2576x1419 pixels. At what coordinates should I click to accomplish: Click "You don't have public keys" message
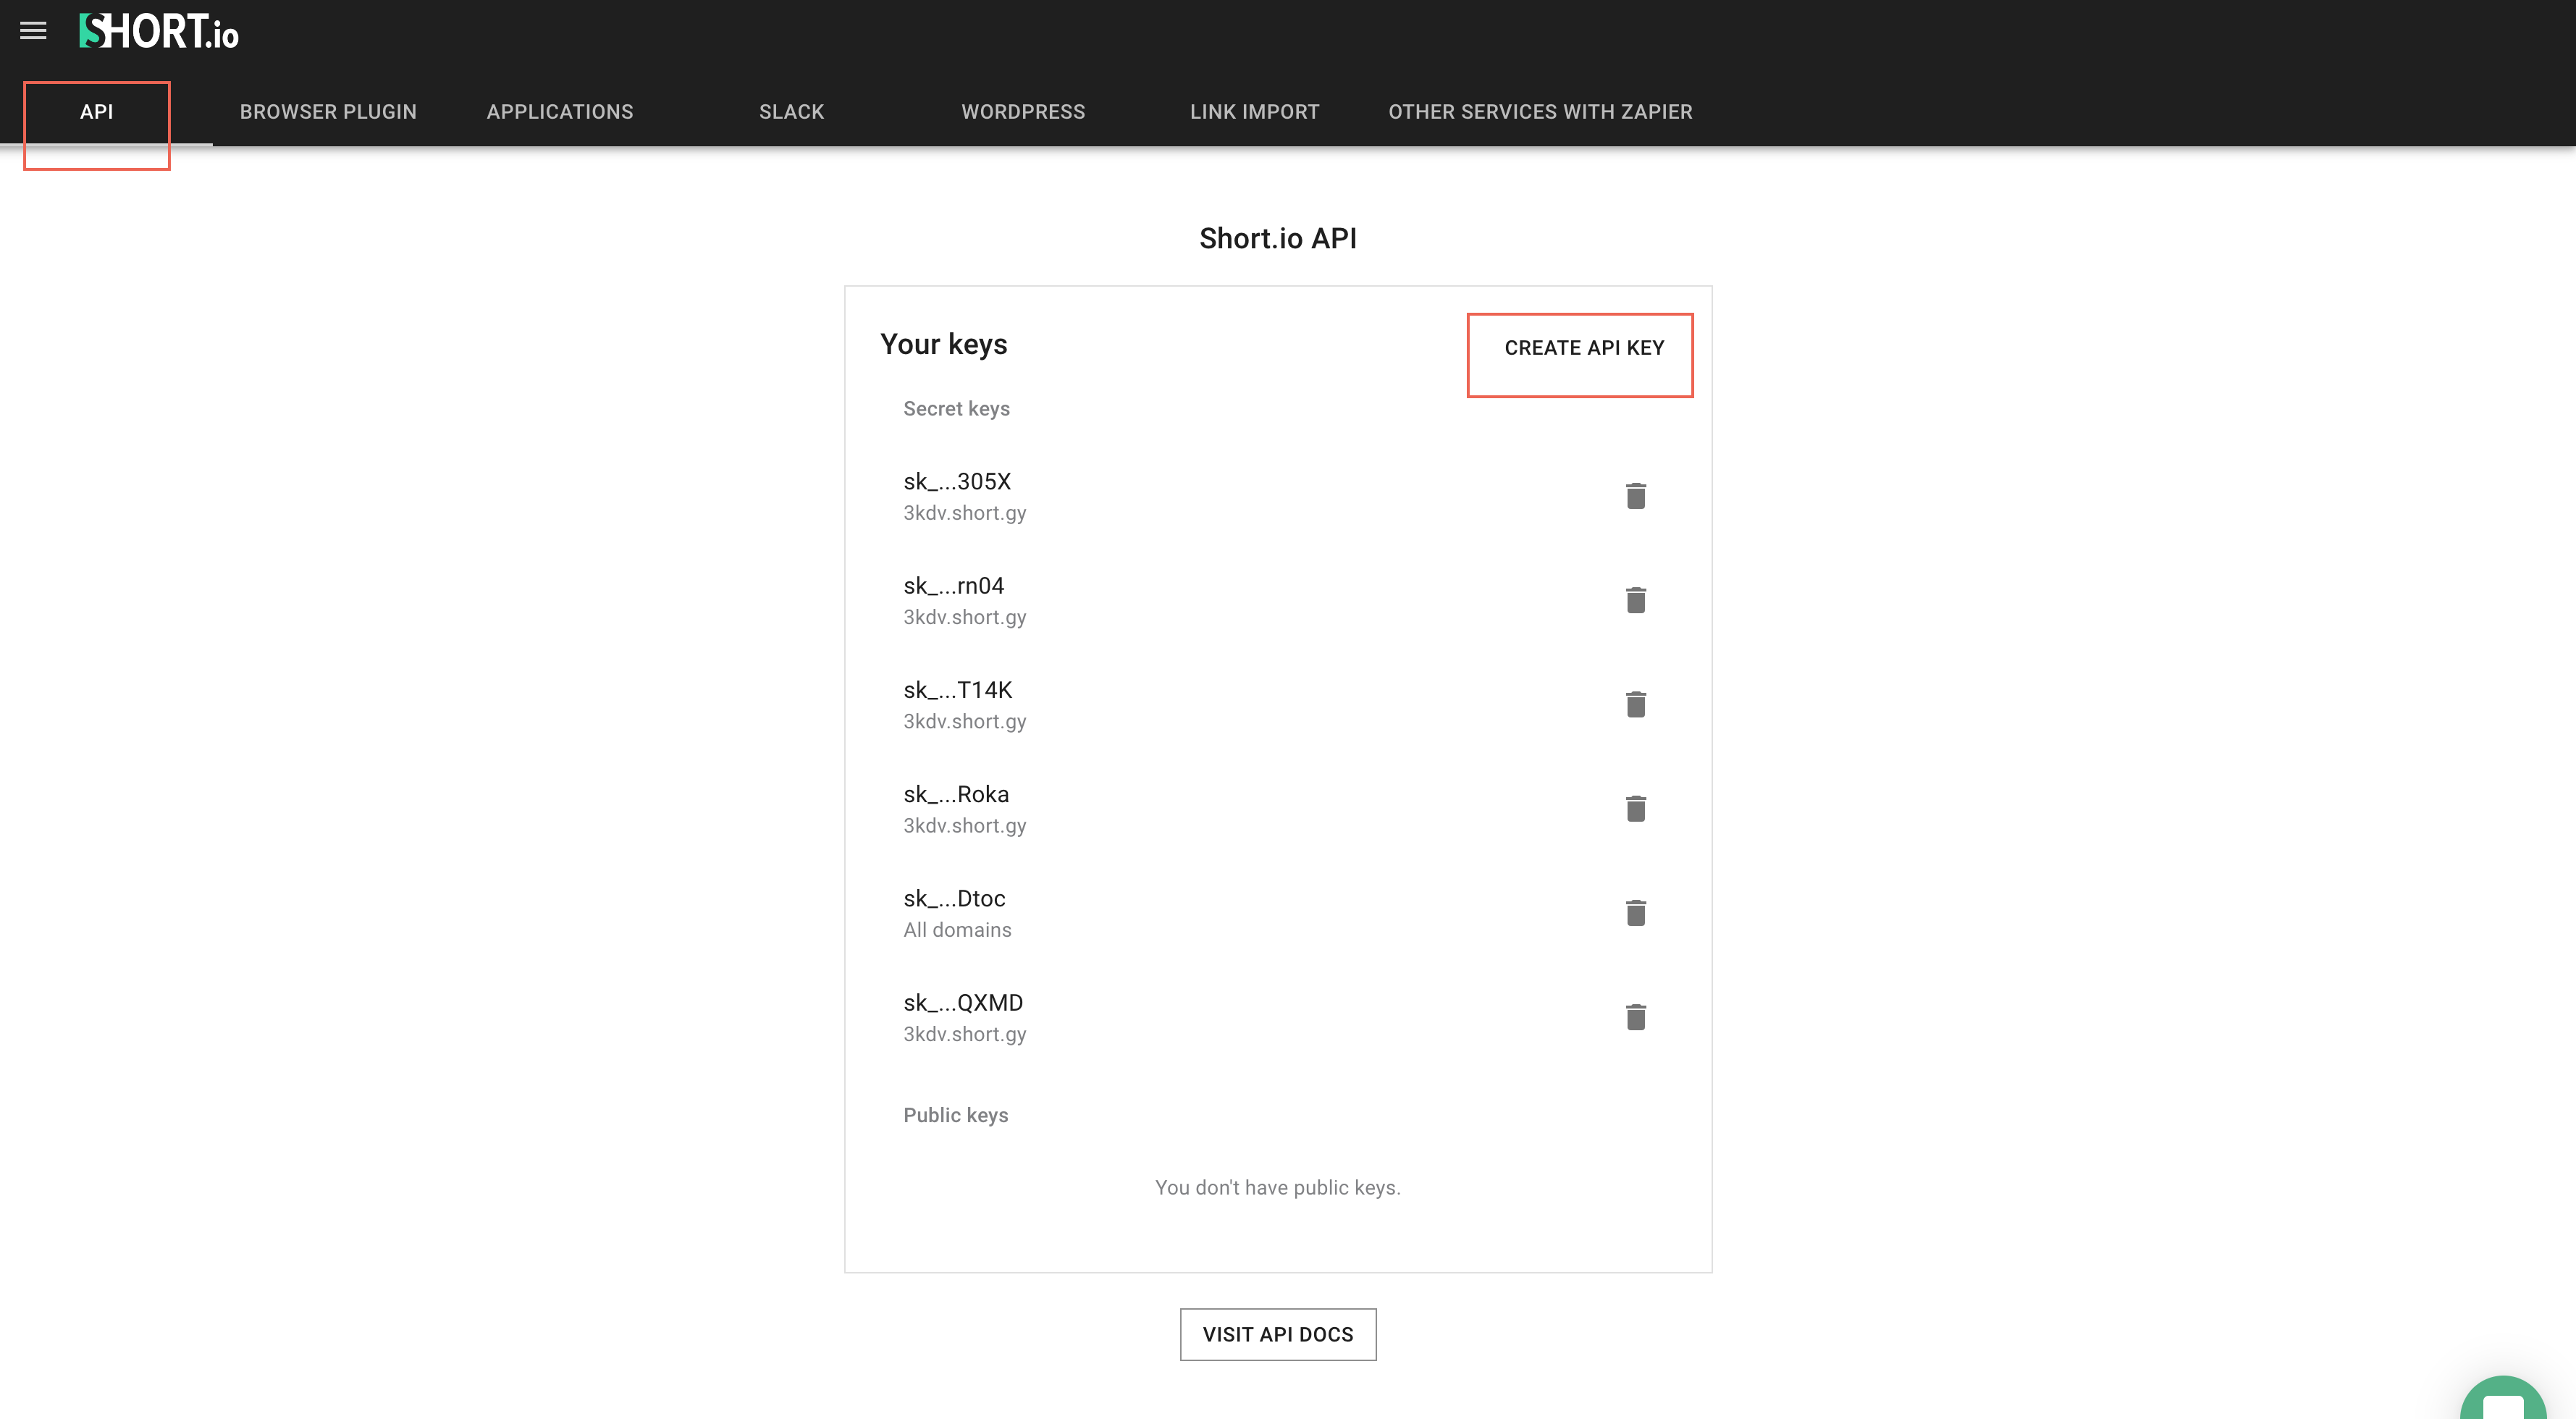(x=1278, y=1187)
